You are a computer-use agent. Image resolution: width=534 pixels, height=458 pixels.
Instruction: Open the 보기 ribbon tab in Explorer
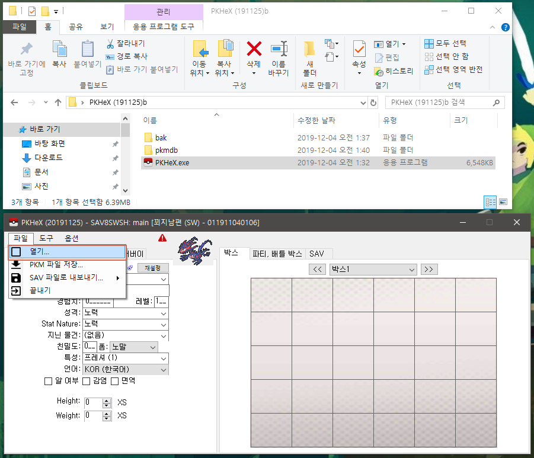coord(107,27)
